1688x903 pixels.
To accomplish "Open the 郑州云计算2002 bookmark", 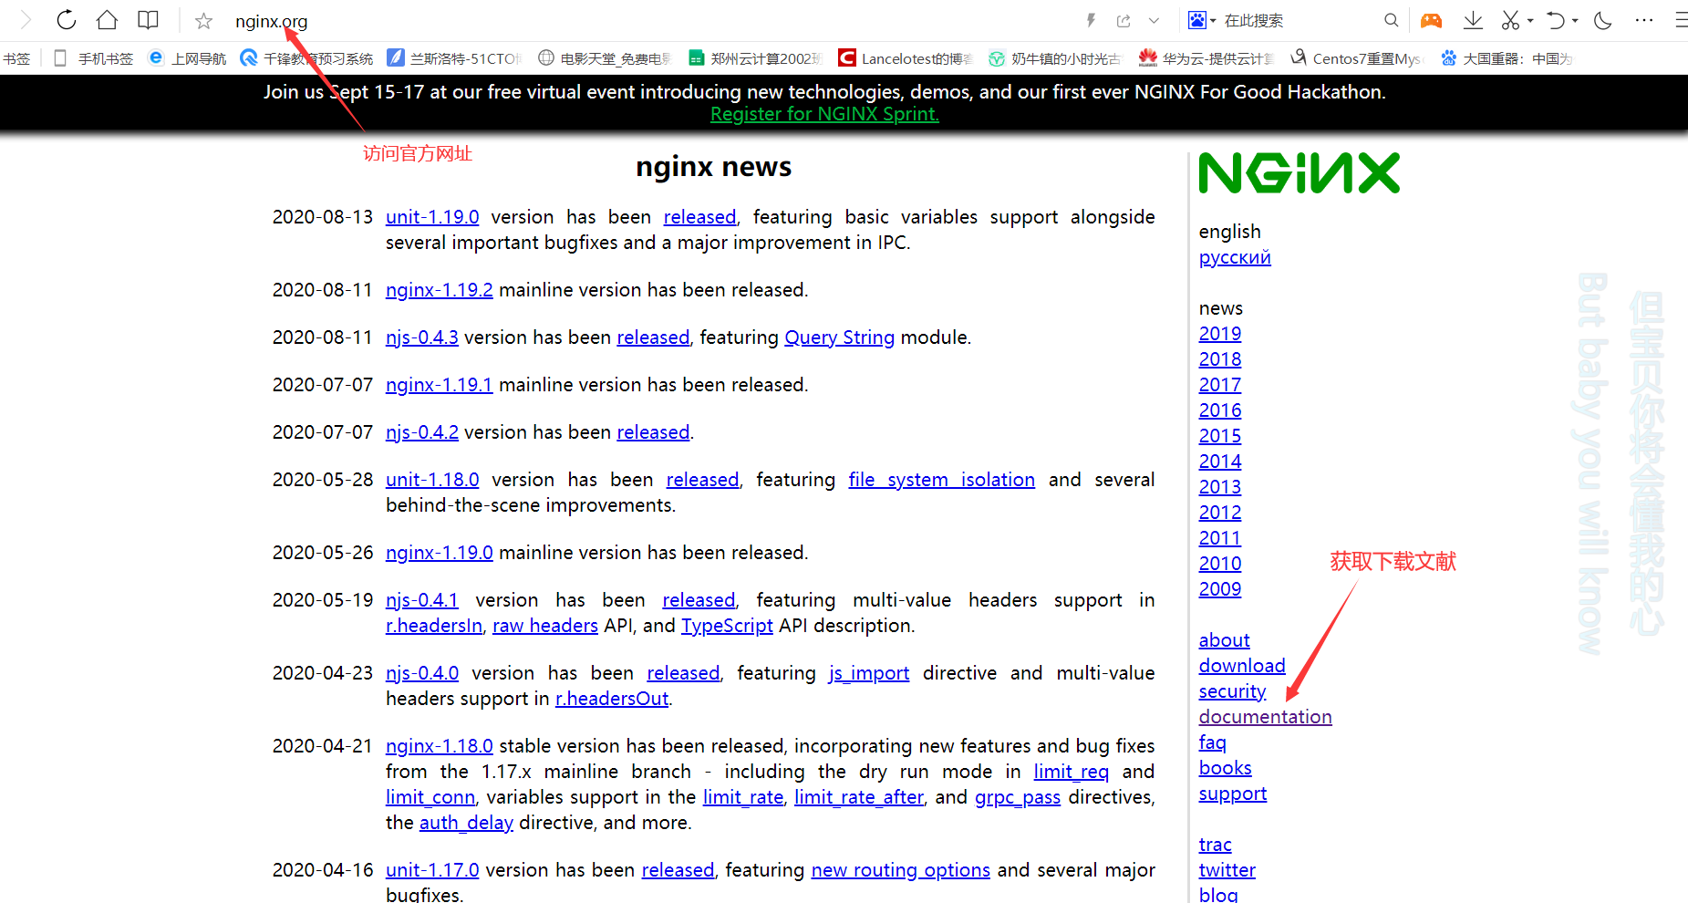I will point(756,58).
